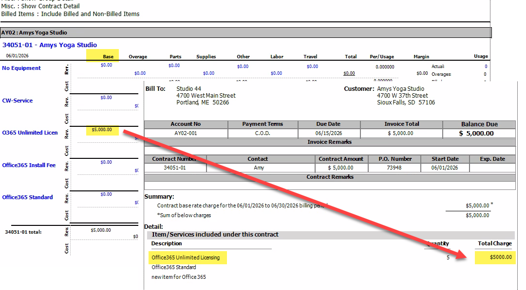Viewport: 526px width, 290px height.
Task: Select the Base column header
Action: point(108,56)
